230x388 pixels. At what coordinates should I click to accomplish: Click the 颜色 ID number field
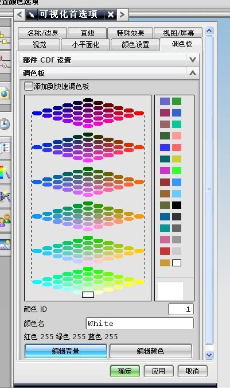click(181, 309)
